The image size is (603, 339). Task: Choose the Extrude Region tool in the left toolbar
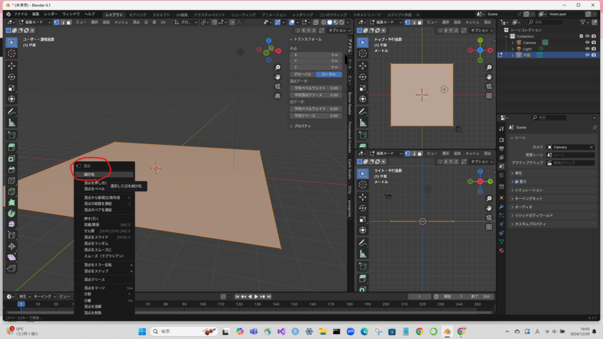point(12,147)
